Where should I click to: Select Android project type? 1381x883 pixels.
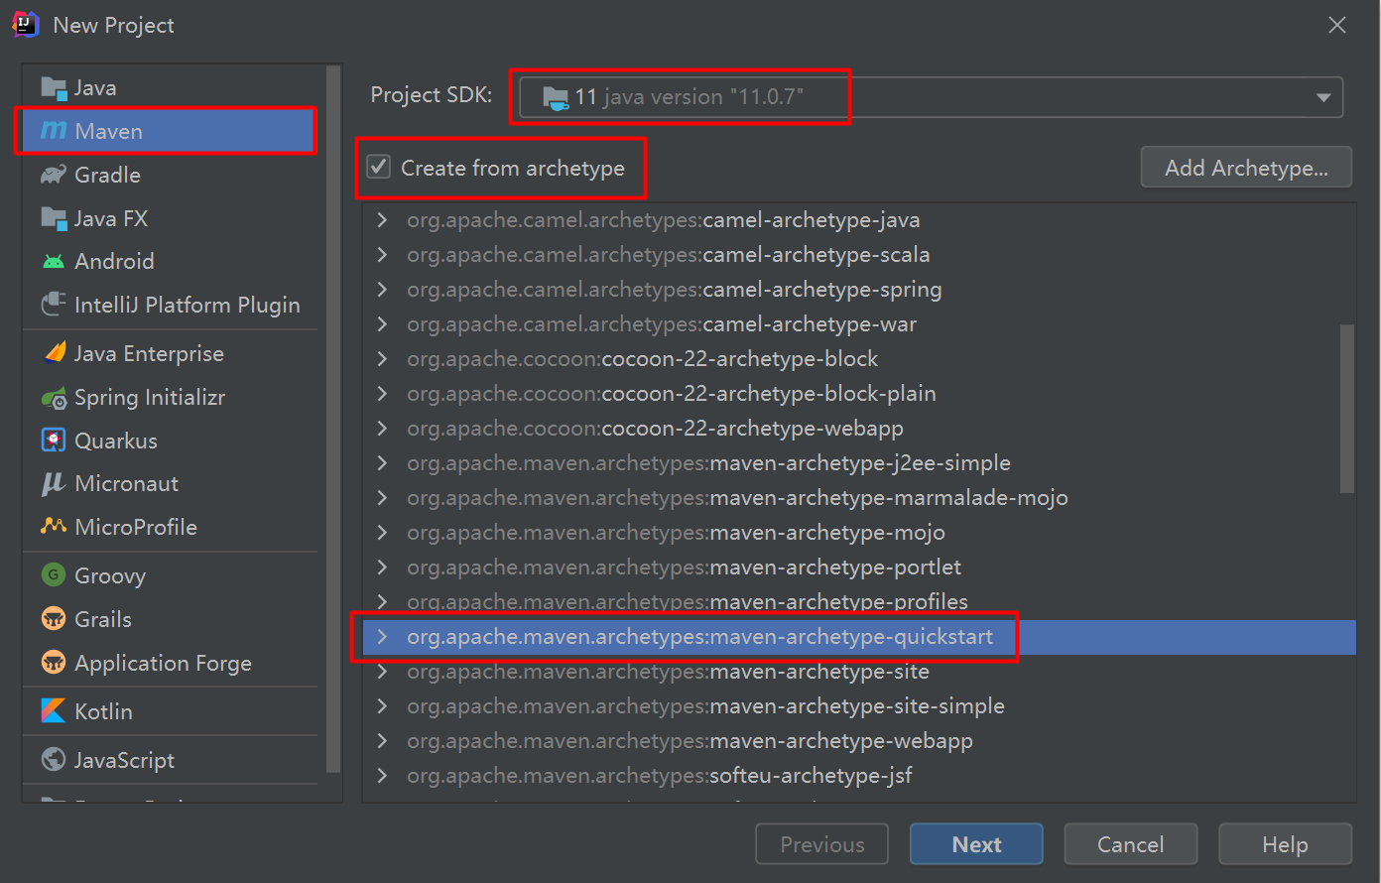coord(169,261)
